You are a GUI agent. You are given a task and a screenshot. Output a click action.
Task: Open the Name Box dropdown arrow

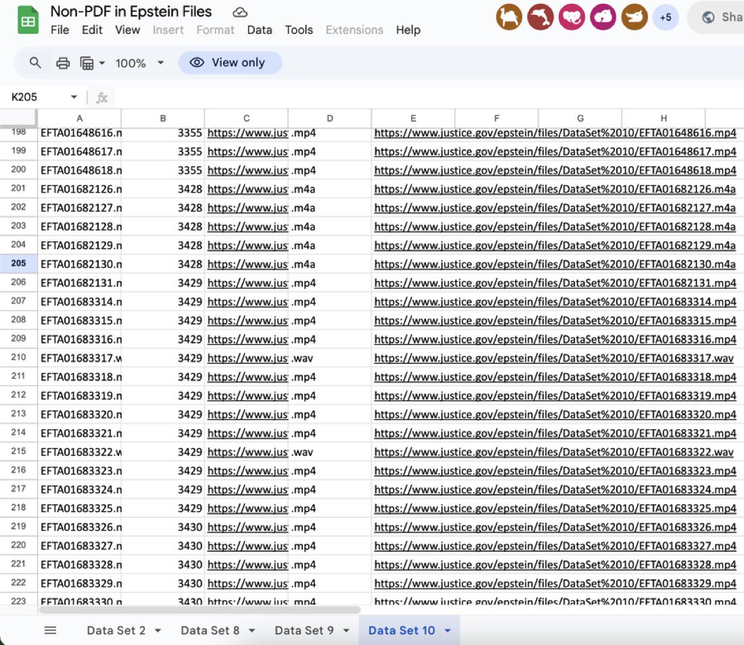[x=74, y=97]
